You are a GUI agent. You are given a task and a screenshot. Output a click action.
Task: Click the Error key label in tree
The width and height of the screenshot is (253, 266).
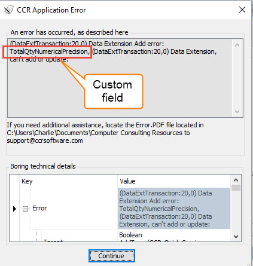tap(39, 208)
